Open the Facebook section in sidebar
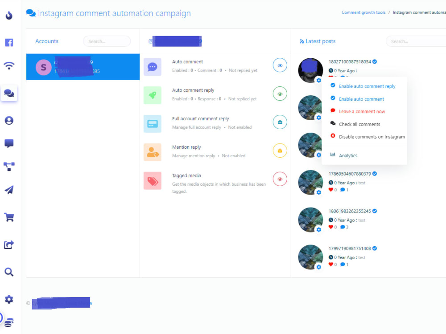Image resolution: width=446 pixels, height=334 pixels. [x=9, y=43]
